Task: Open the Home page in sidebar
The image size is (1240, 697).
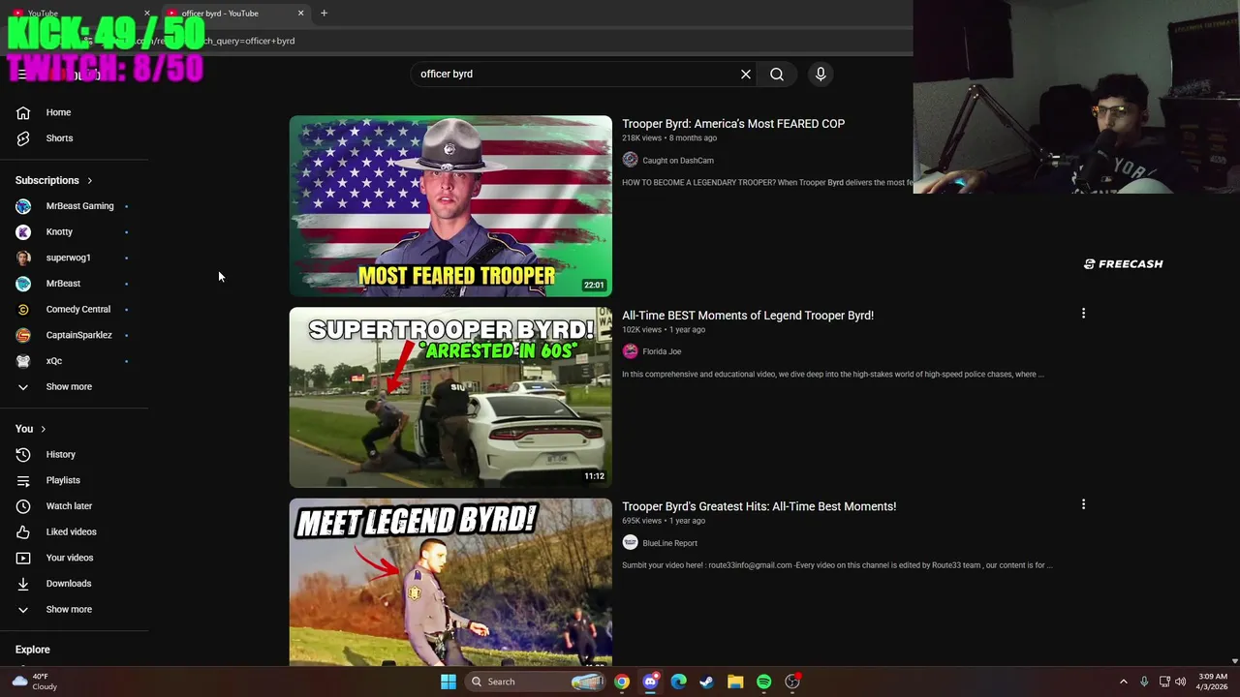Action: [x=58, y=112]
